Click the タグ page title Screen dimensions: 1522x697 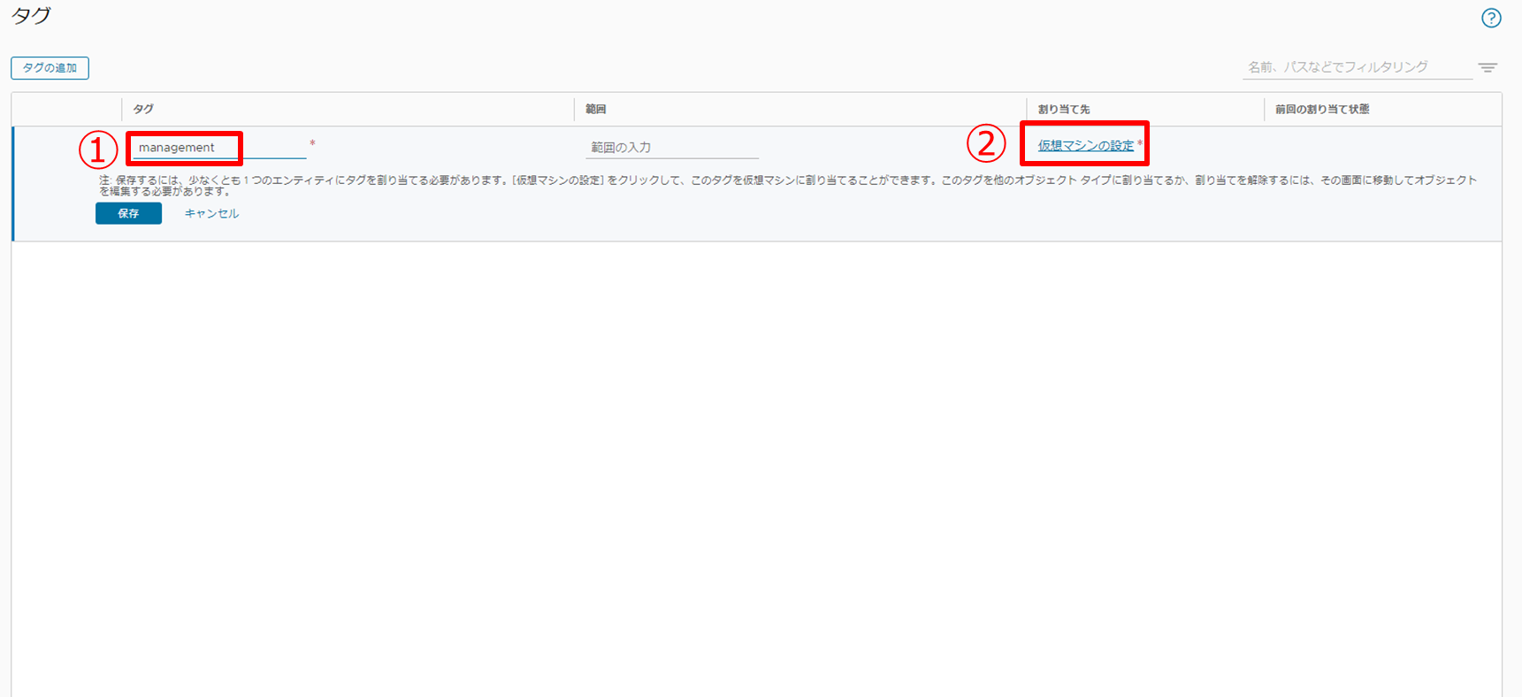[x=31, y=16]
